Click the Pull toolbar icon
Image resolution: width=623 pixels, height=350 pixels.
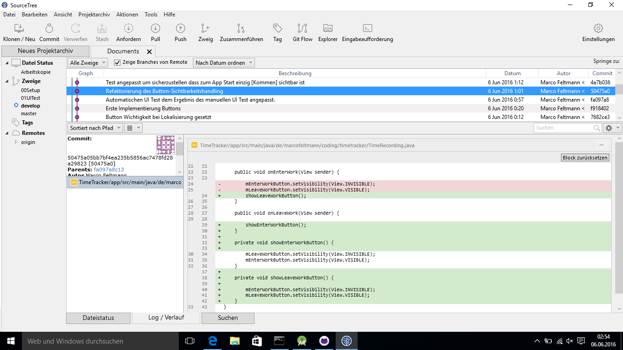(156, 29)
